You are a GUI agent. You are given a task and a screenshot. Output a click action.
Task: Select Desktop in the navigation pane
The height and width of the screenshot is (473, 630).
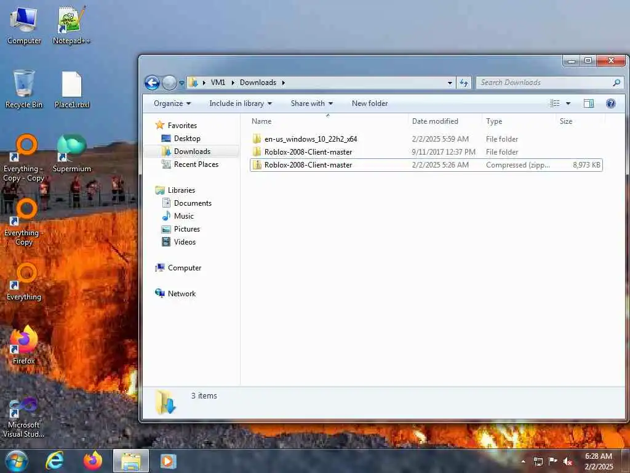pyautogui.click(x=181, y=139)
